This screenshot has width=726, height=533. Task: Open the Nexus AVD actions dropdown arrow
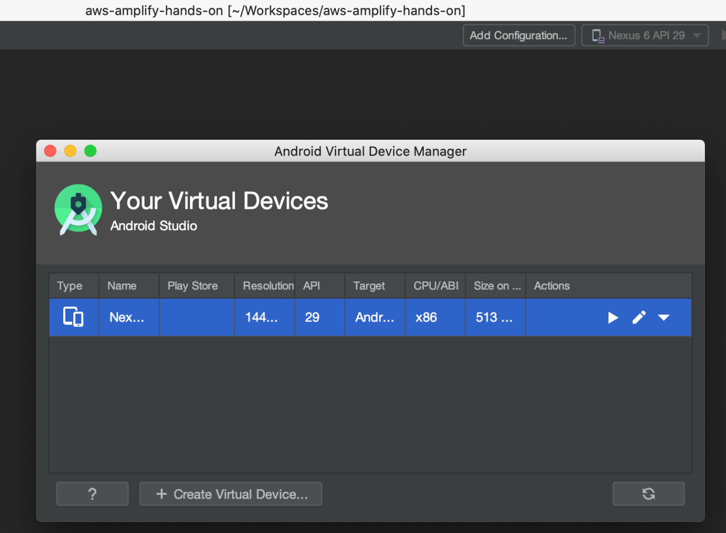click(x=664, y=318)
